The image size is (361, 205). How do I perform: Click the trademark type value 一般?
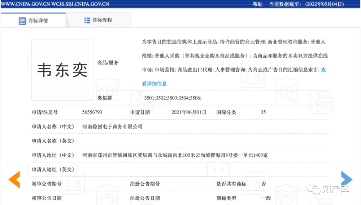[266, 198]
